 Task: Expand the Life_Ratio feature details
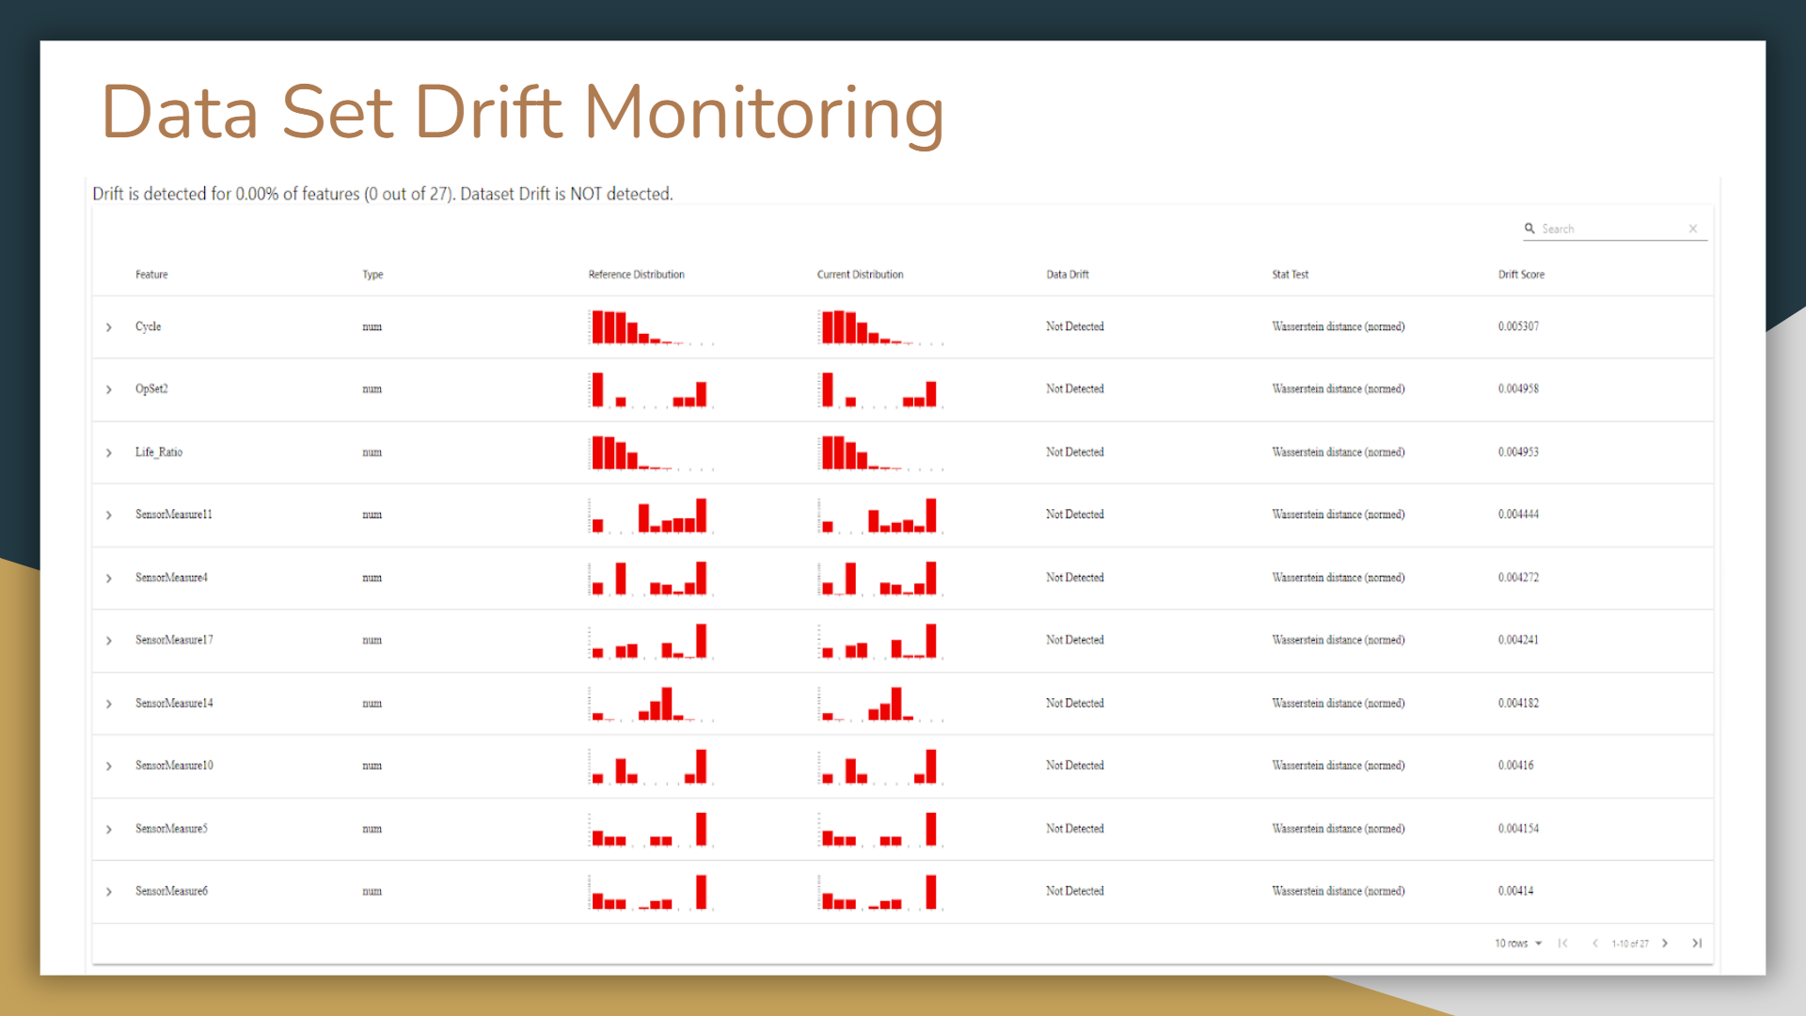click(108, 452)
